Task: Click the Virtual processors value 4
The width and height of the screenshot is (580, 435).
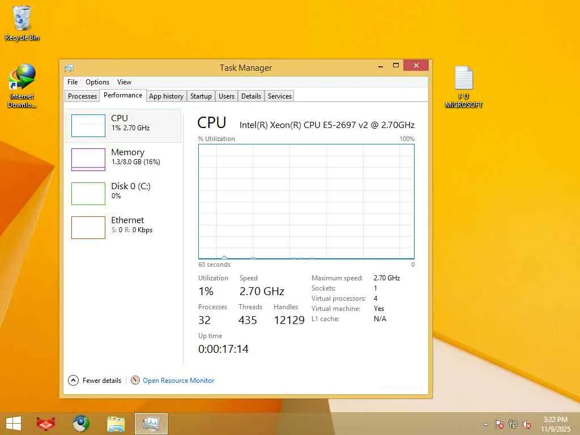Action: (376, 298)
